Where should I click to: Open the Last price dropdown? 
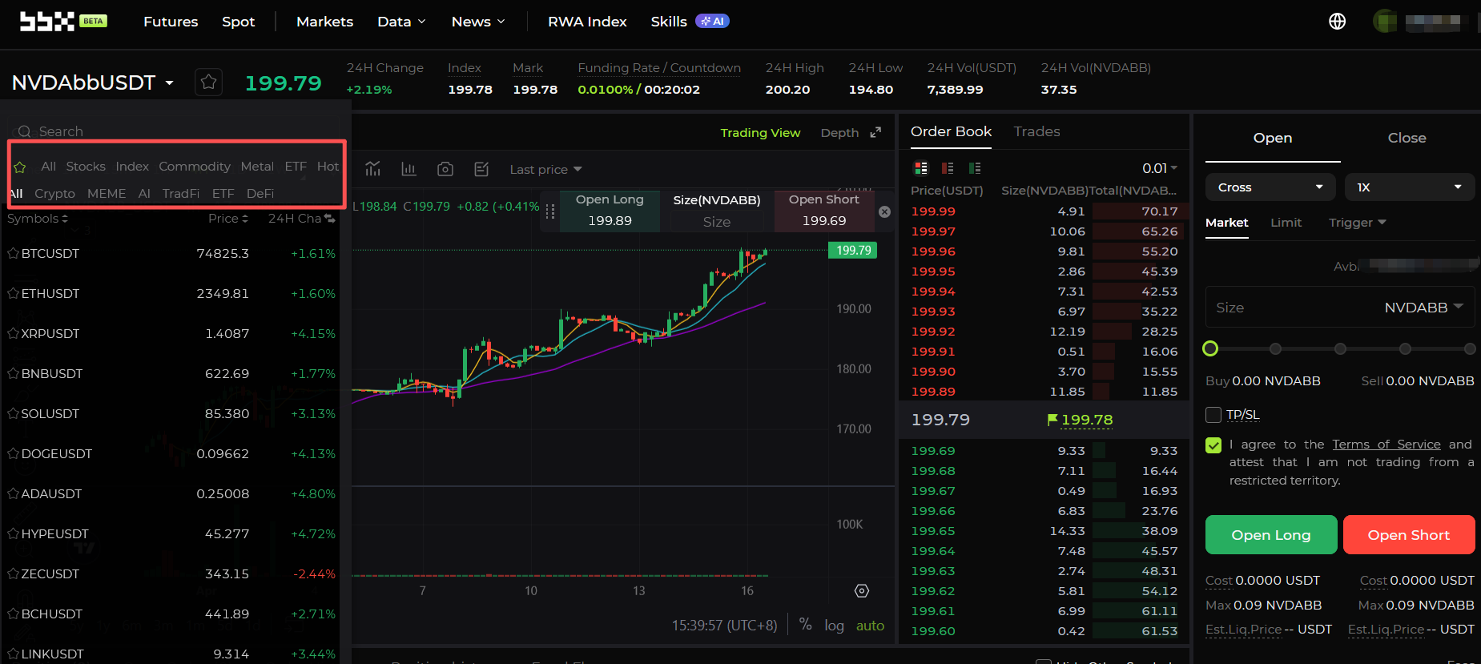click(x=545, y=169)
